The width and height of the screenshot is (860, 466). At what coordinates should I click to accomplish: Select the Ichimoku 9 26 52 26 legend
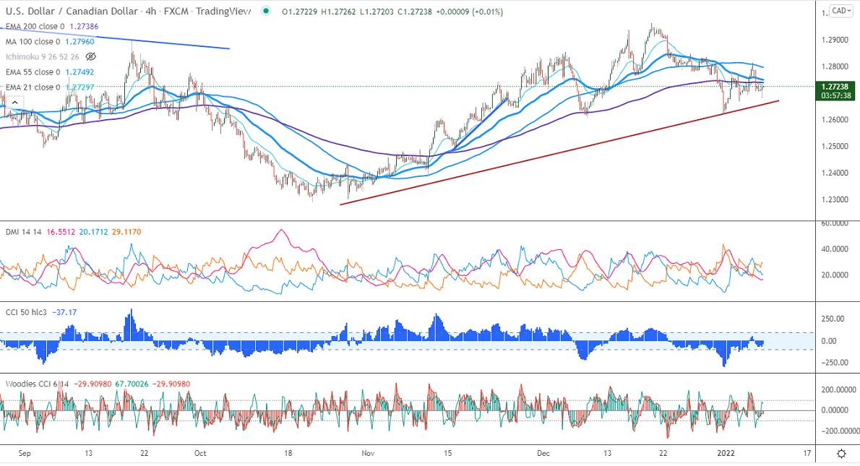(x=42, y=57)
